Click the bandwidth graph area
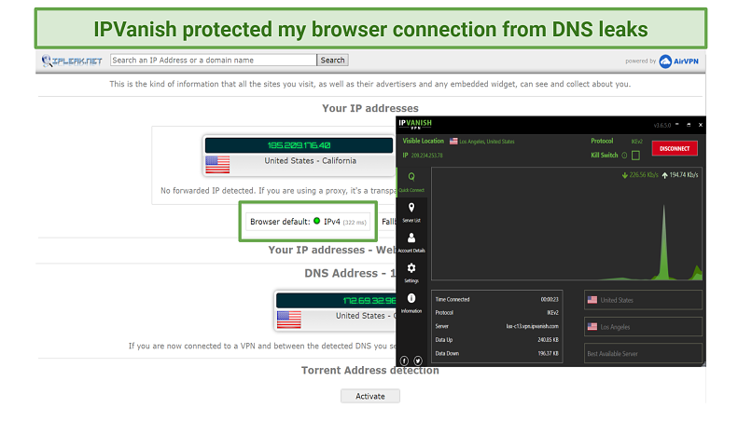752x422 pixels. (x=567, y=224)
